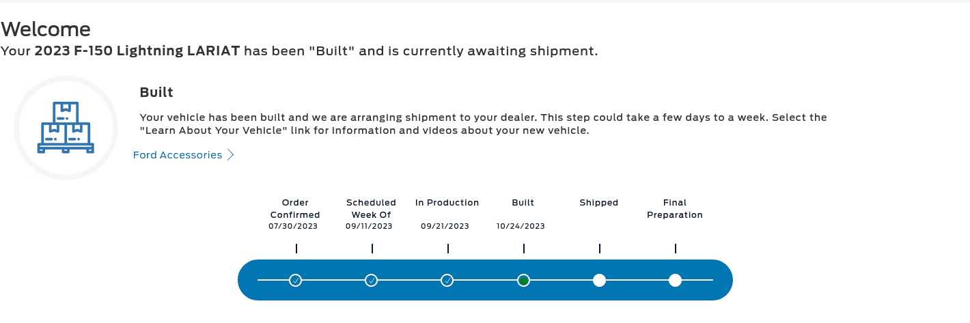Click the Final Preparation progress circle

click(x=675, y=280)
